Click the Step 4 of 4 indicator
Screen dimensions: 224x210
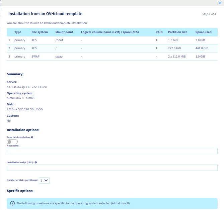[x=209, y=14]
